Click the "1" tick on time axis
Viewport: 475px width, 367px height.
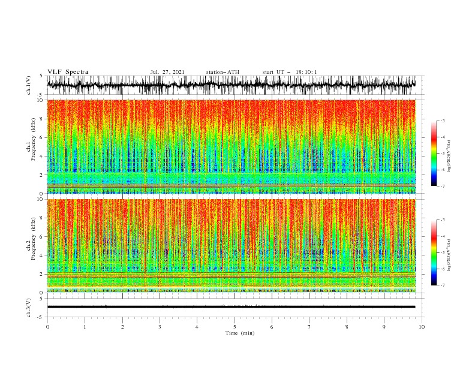(85, 327)
